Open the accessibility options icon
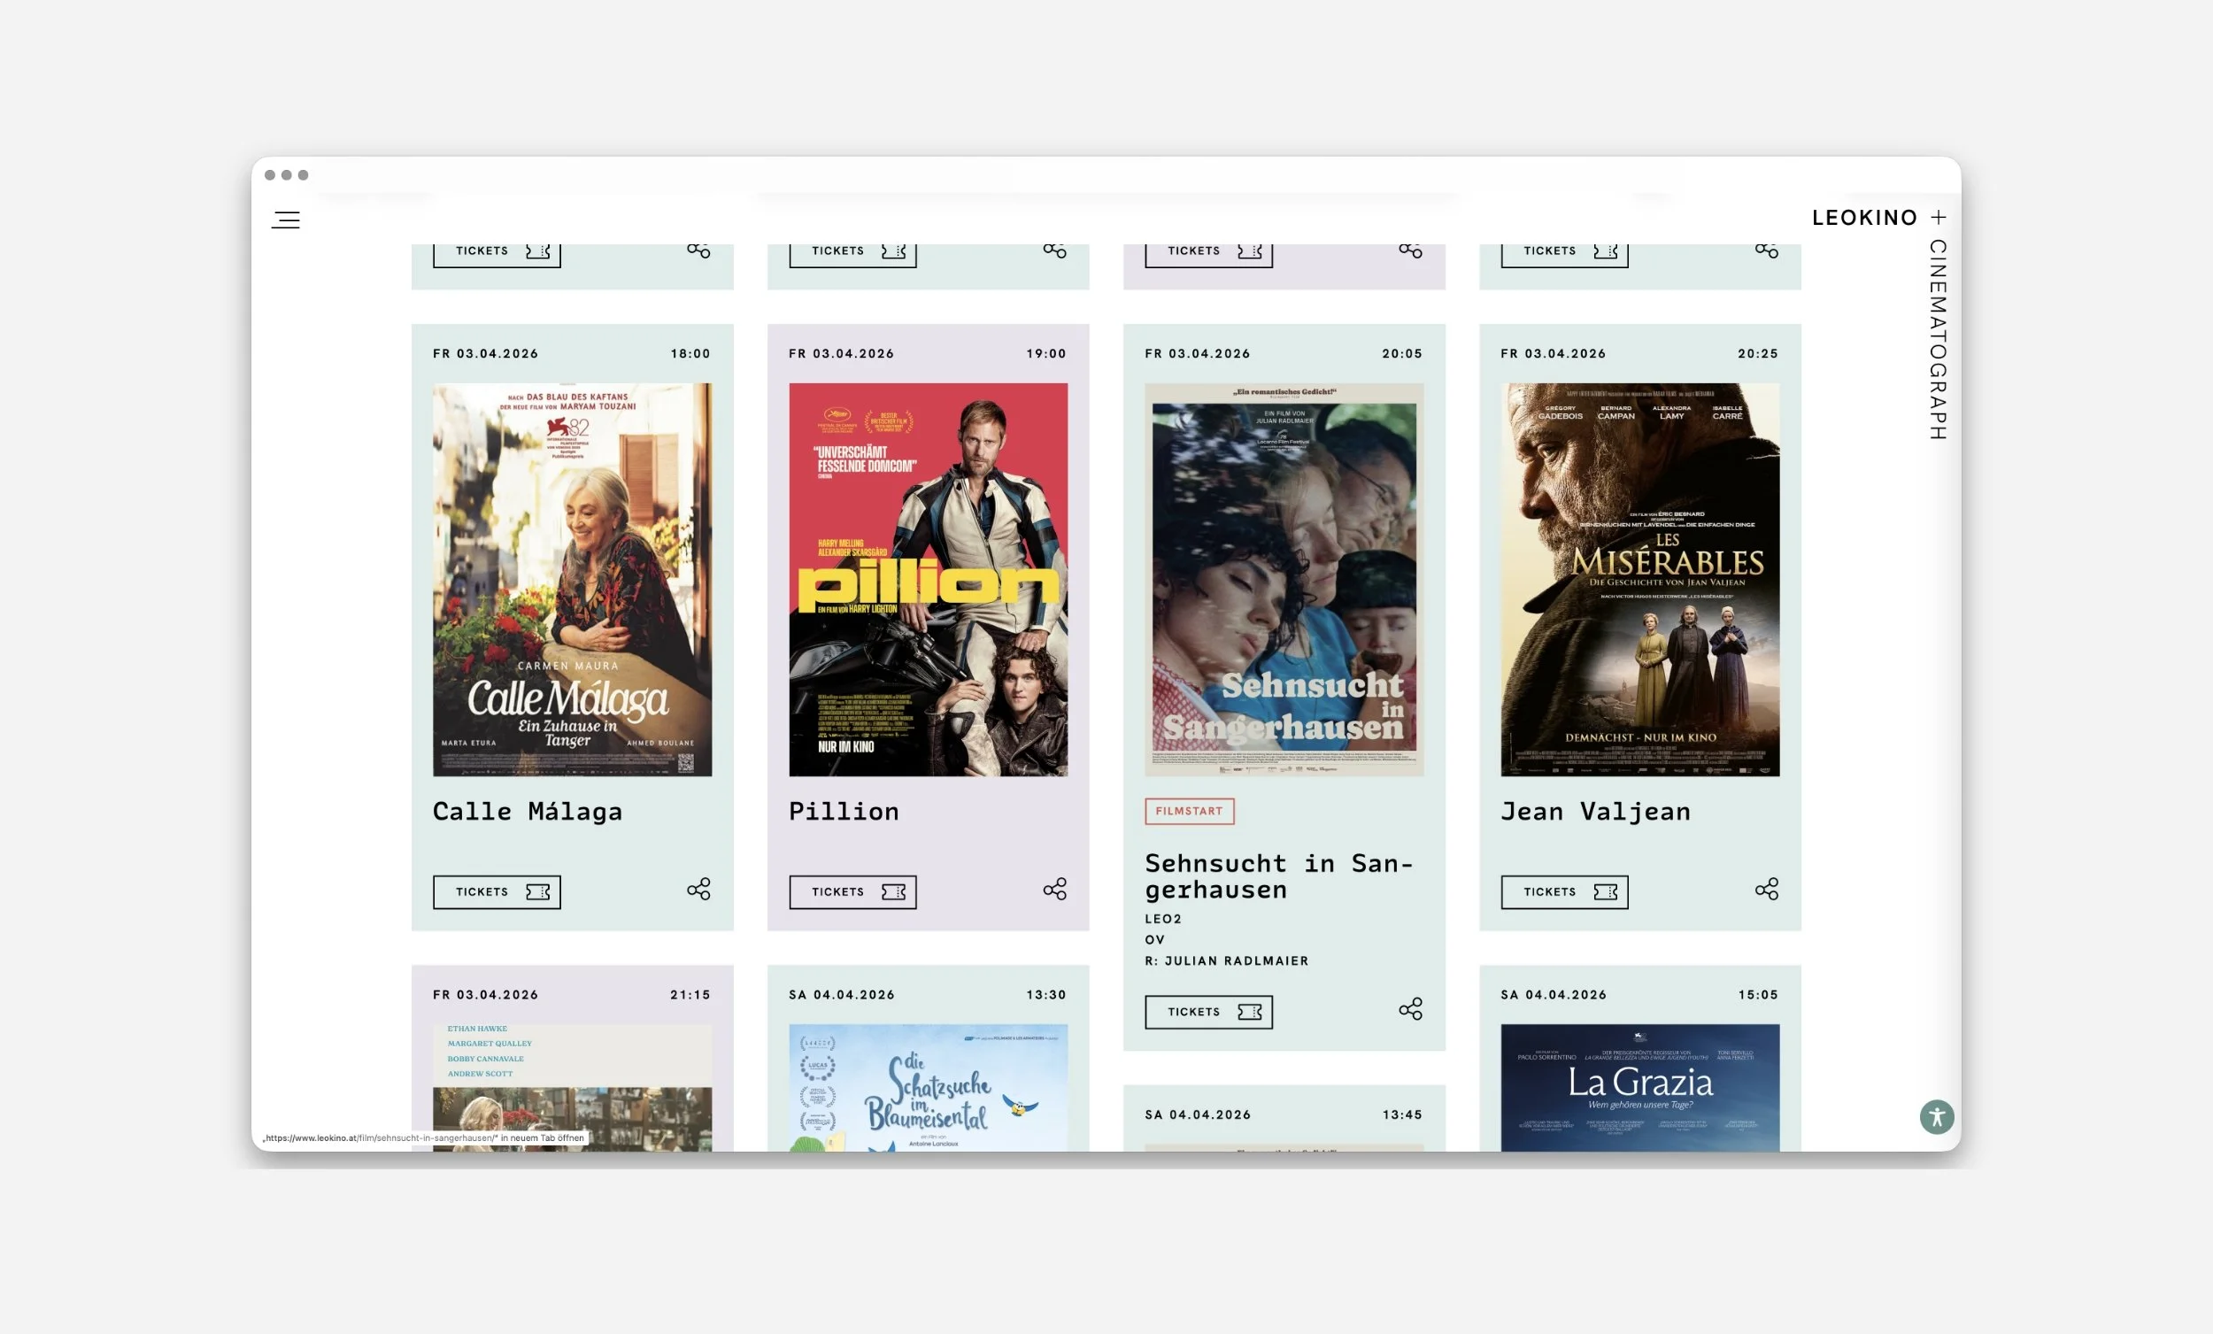The height and width of the screenshot is (1334, 2213). pos(1937,1116)
